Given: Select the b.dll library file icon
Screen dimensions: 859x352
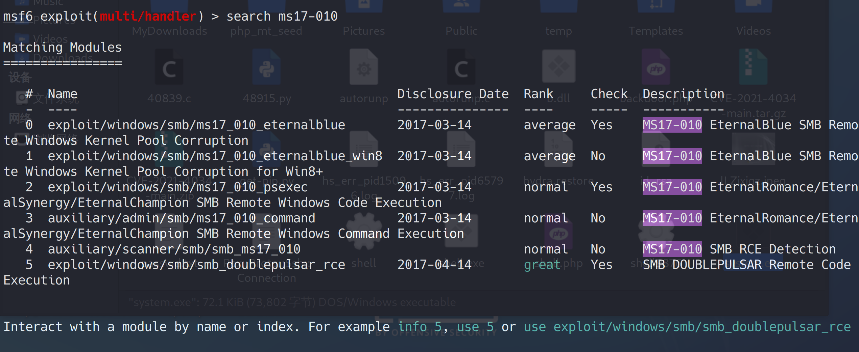Looking at the screenshot, I should point(558,67).
